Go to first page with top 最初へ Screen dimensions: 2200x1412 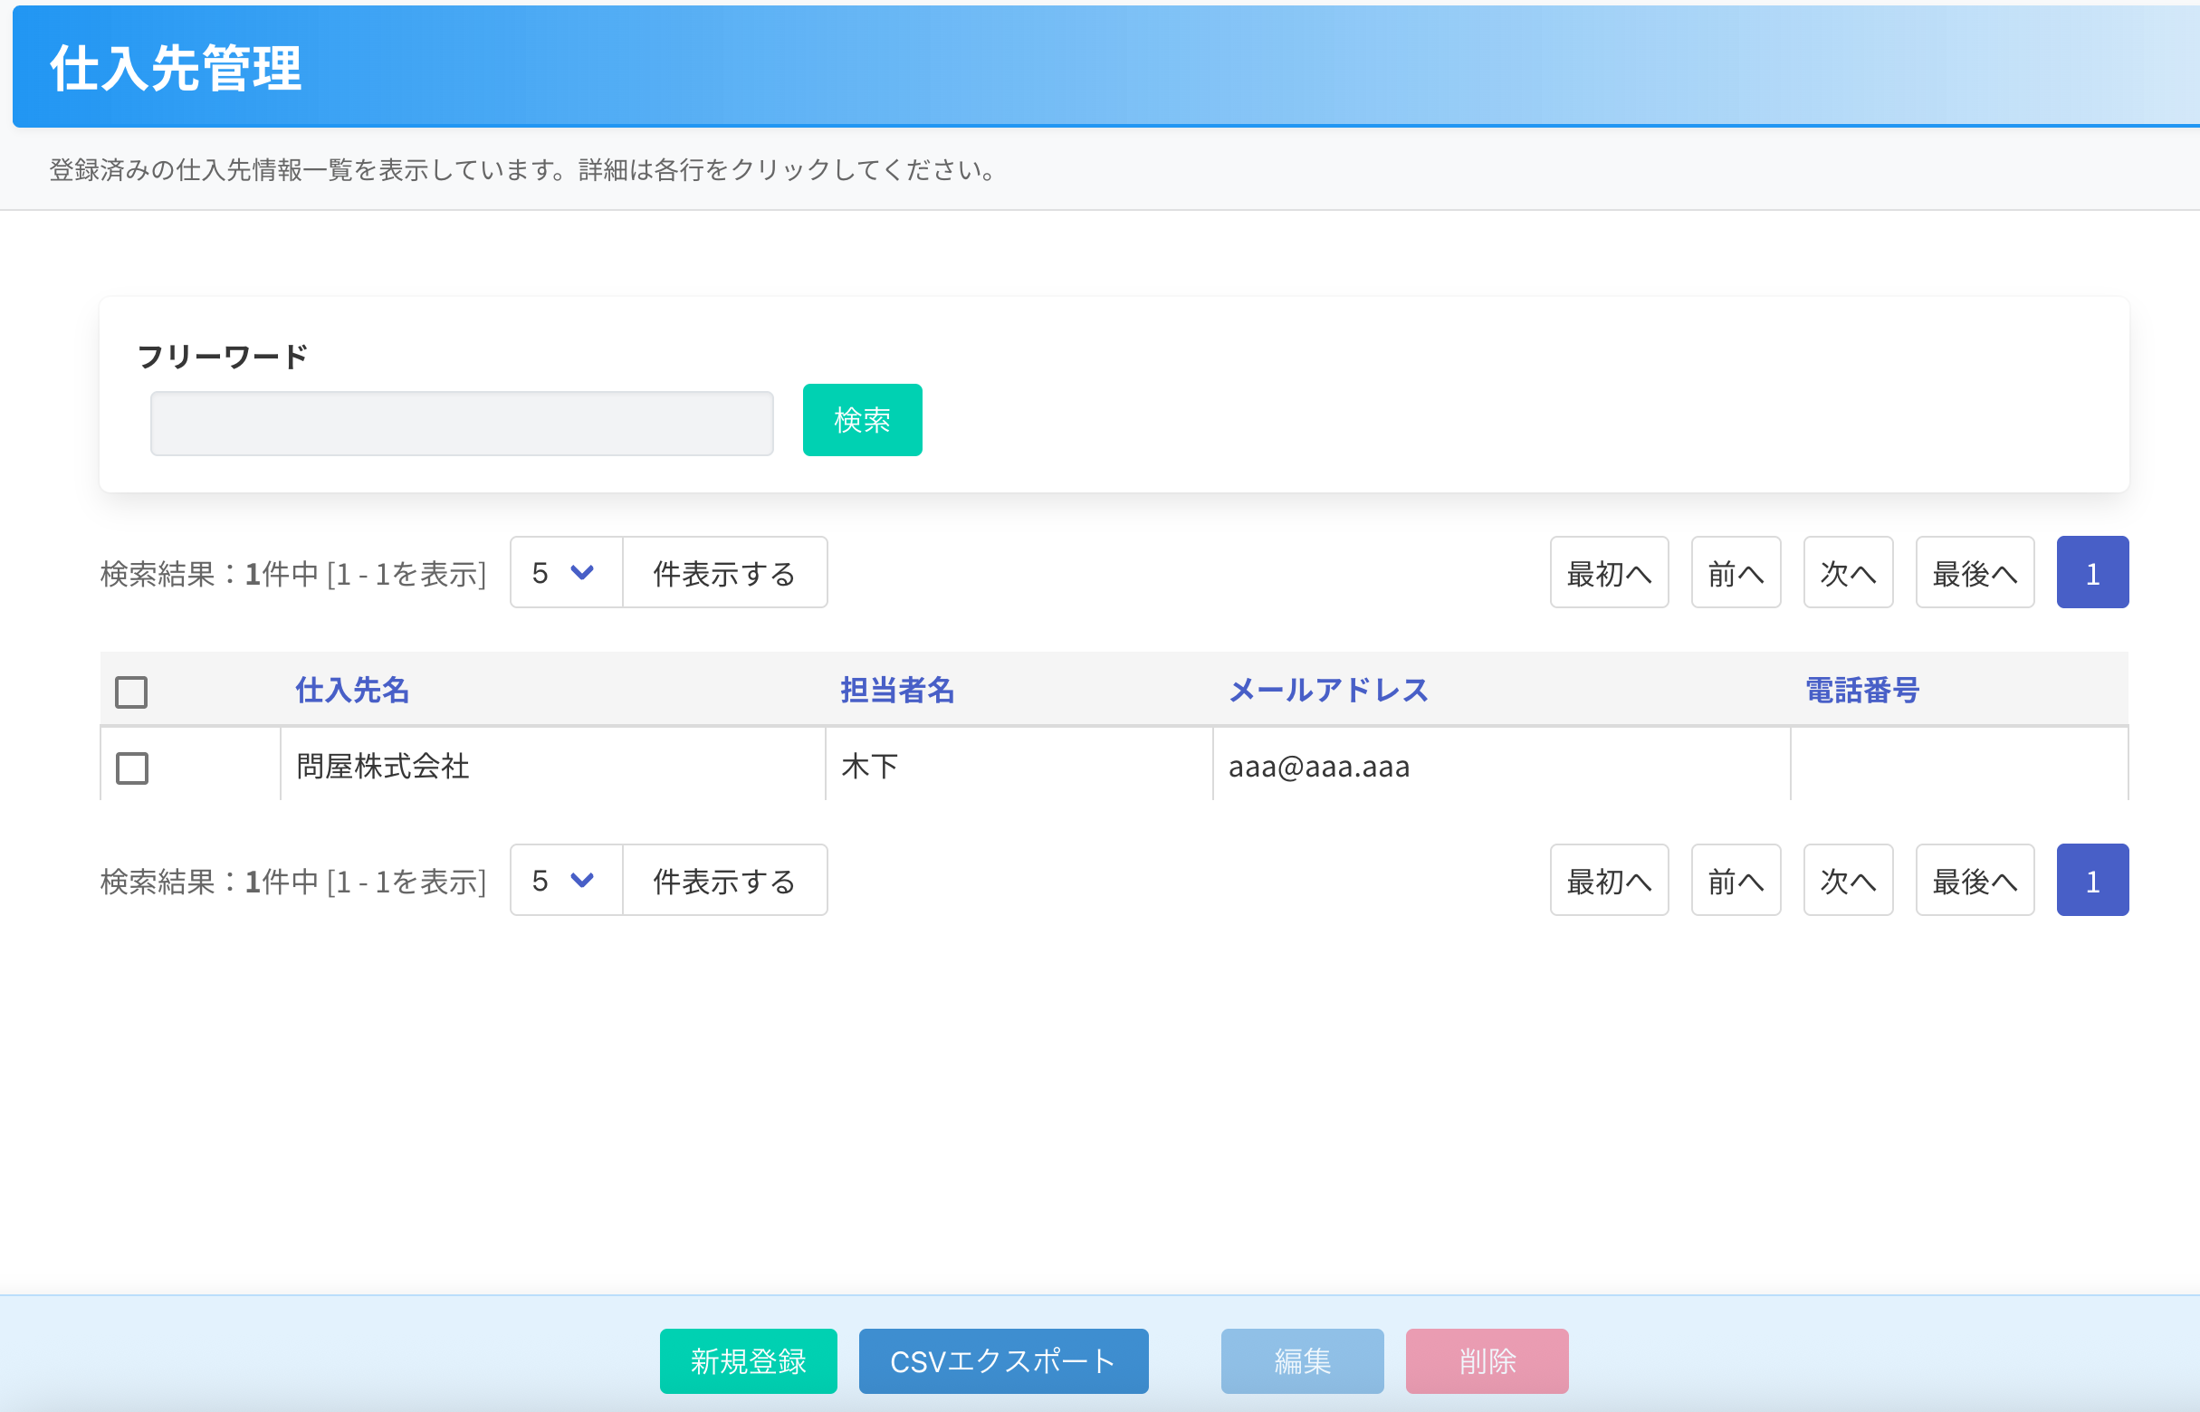[1609, 573]
